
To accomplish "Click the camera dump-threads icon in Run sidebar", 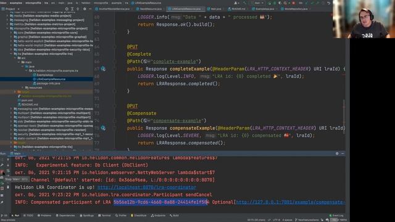I will pyautogui.click(x=2, y=178).
